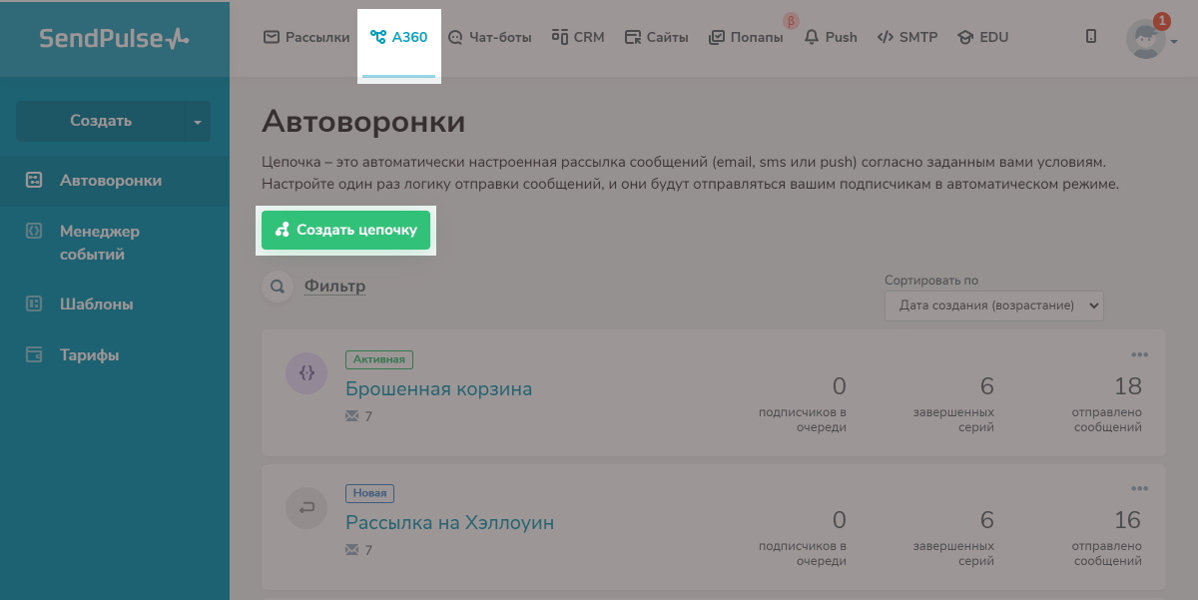Open the Попапы section
Screen dimensions: 1198x600
click(x=745, y=37)
